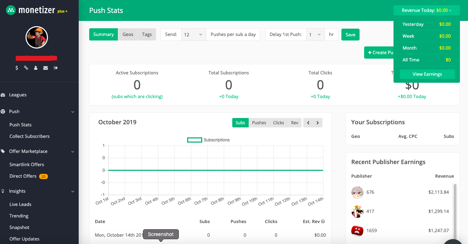Click the Active Subscriptions count
This screenshot has width=468, height=244.
pyautogui.click(x=137, y=85)
